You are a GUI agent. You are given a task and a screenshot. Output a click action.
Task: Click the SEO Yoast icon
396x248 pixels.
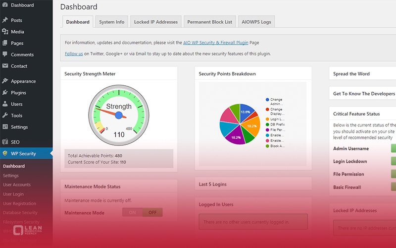[5, 142]
